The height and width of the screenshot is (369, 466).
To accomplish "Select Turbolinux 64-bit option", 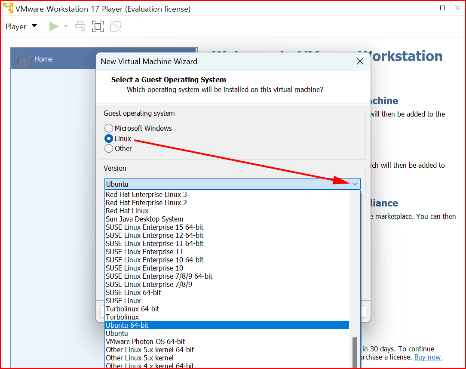I will pyautogui.click(x=227, y=309).
